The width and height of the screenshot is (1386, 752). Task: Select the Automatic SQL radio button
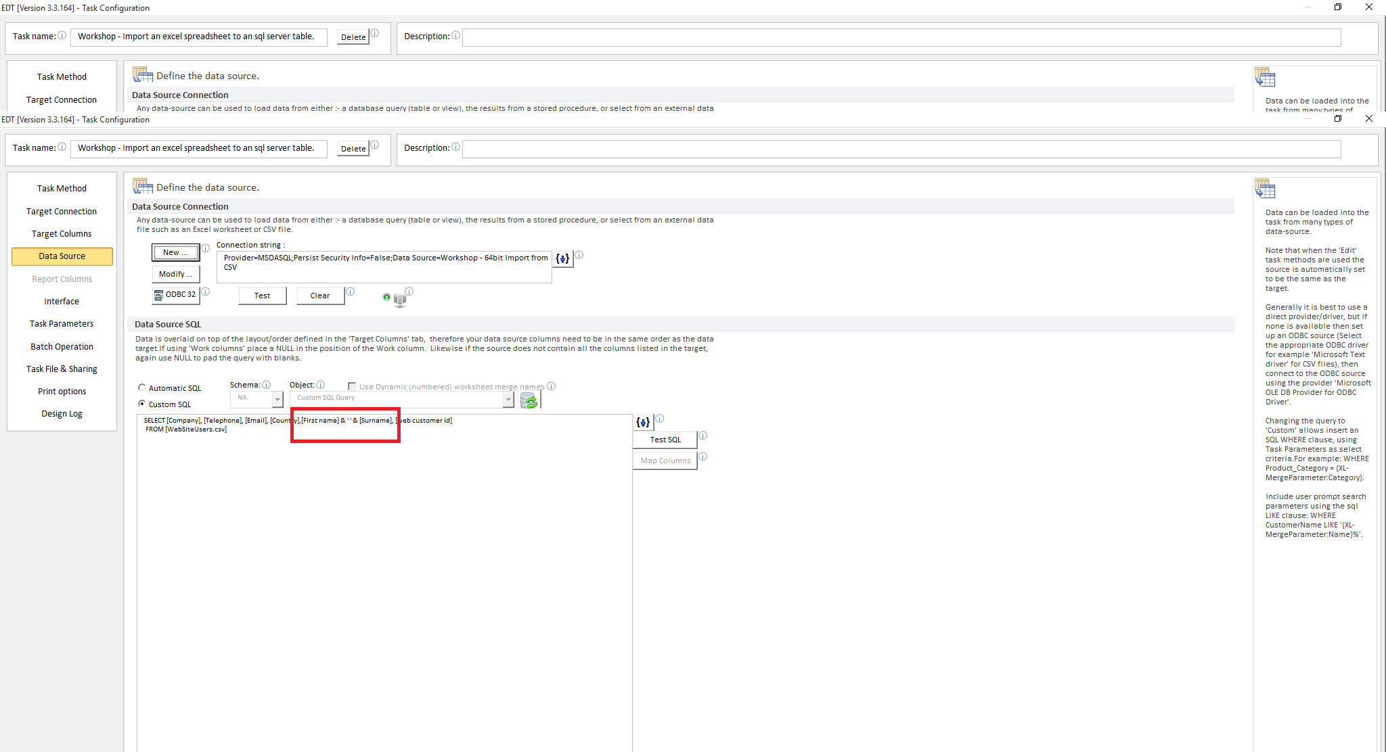[x=142, y=387]
